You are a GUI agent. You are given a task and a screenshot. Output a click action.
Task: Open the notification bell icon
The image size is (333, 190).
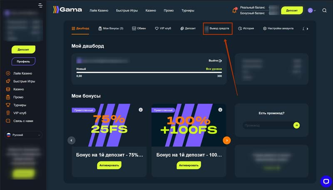pos(234,10)
